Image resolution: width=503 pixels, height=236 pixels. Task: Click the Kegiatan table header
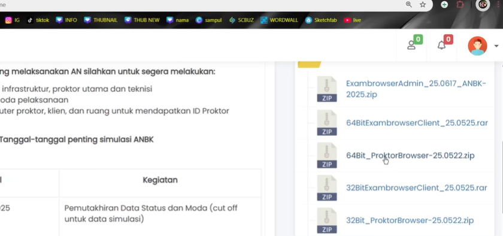tap(160, 180)
